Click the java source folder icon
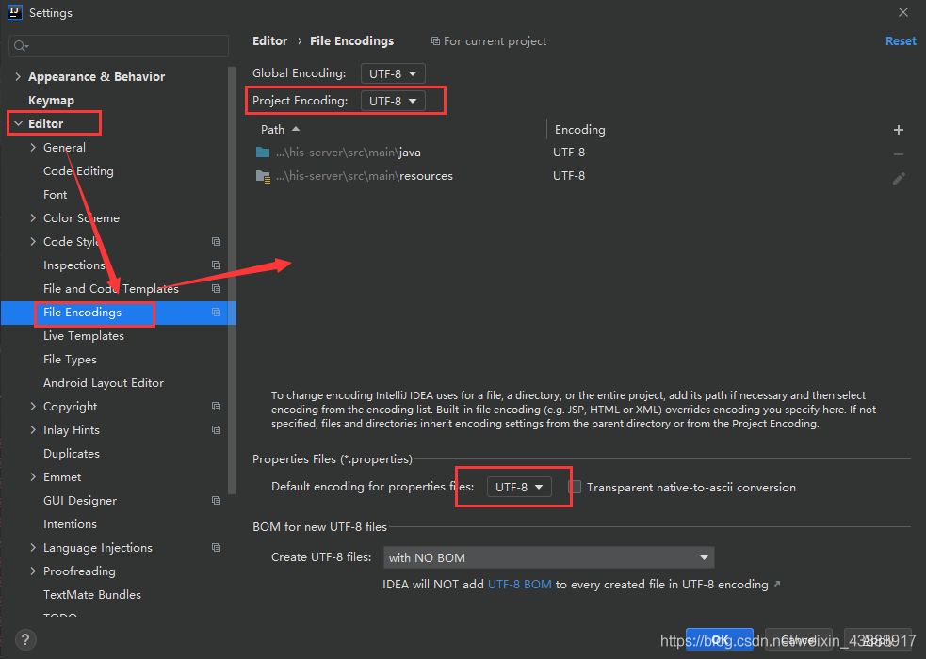The image size is (926, 659). (263, 153)
